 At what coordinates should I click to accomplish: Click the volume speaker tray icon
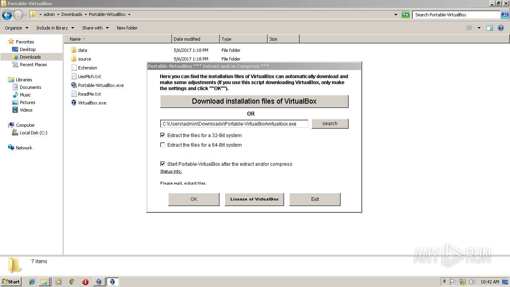pos(472,282)
